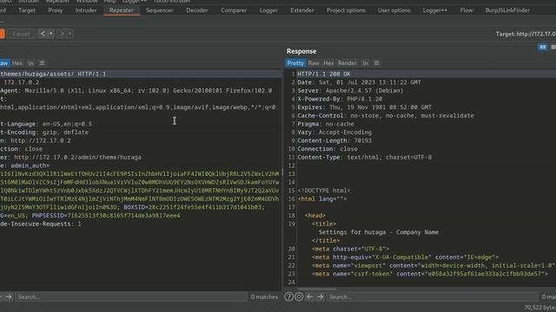Click the request search next arrow
556x312 pixels.
(x=9, y=296)
